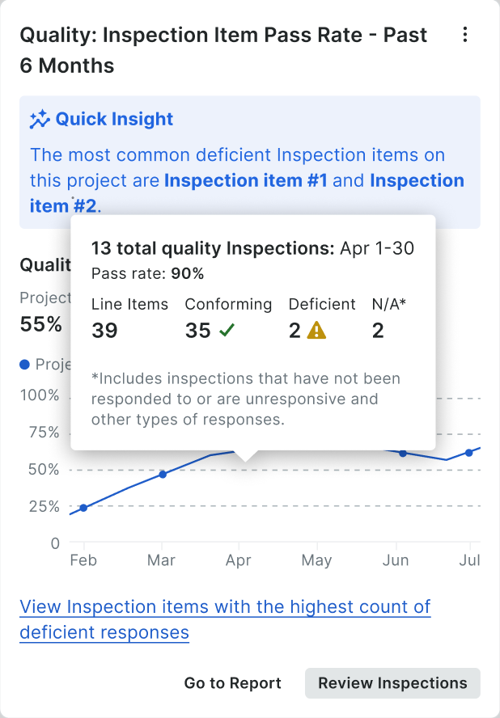Click the Pass rate 90% text
Image resolution: width=500 pixels, height=718 pixels.
click(147, 274)
